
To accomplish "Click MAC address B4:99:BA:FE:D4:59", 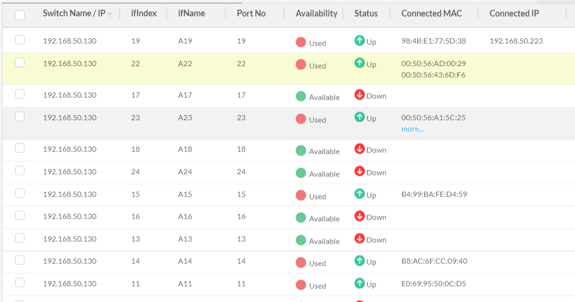I will click(x=434, y=194).
